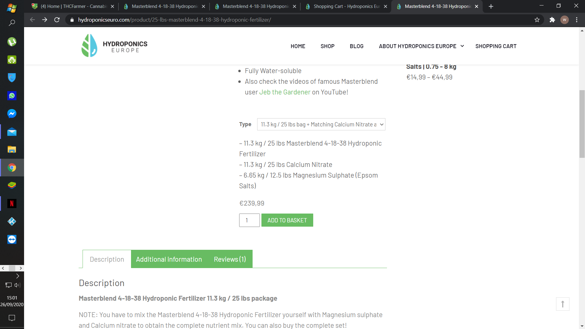
Task: Click the Salts 0.75 - 8 kg product link
Action: pyautogui.click(x=431, y=67)
